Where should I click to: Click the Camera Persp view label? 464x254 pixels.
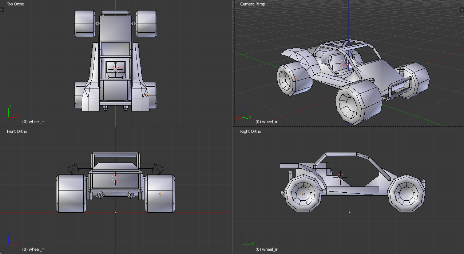253,4
